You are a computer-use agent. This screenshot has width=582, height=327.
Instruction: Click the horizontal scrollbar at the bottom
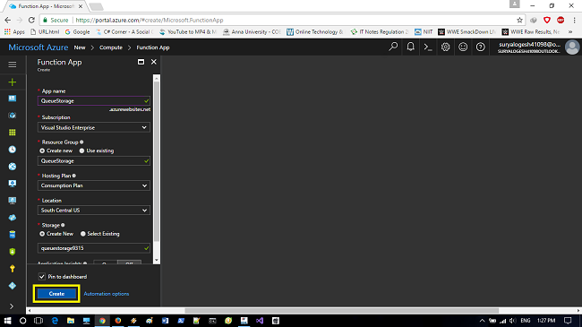(x=341, y=310)
